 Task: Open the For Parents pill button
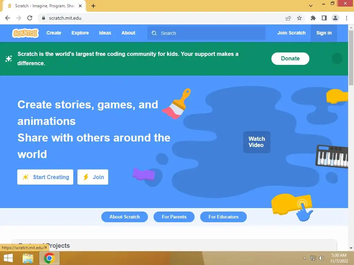pos(174,217)
